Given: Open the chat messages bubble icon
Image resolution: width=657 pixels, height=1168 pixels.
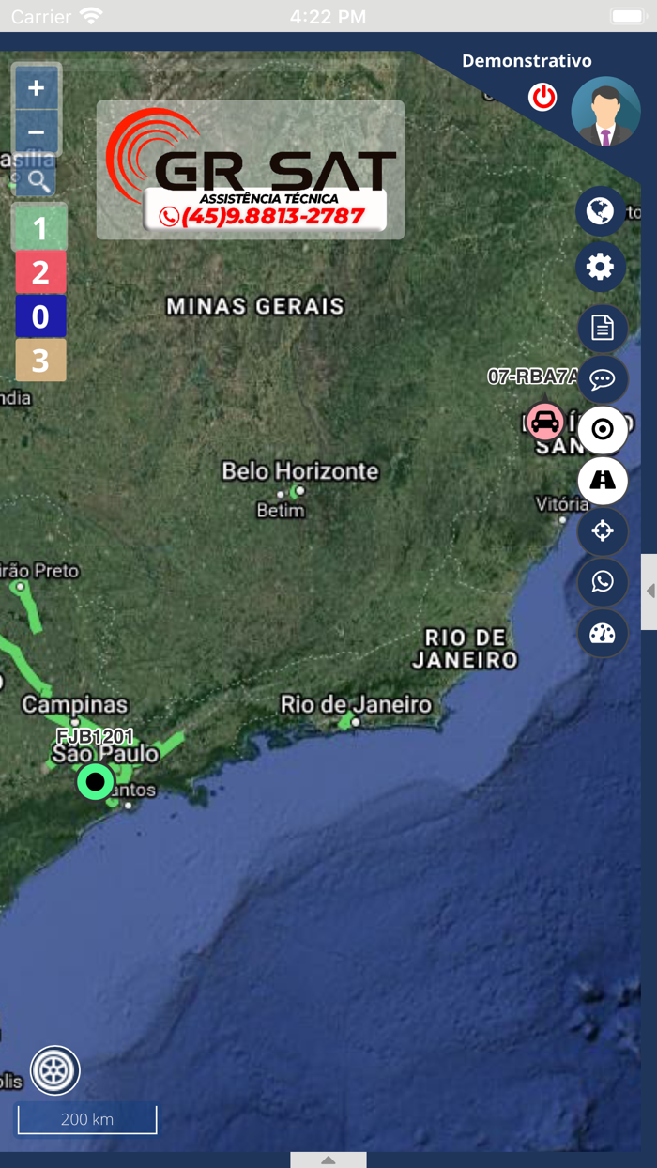Looking at the screenshot, I should [603, 379].
